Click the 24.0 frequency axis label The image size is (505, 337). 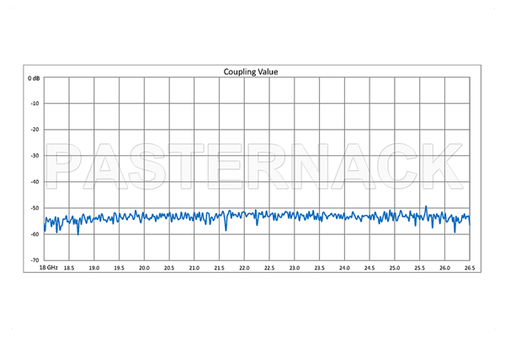pos(344,267)
